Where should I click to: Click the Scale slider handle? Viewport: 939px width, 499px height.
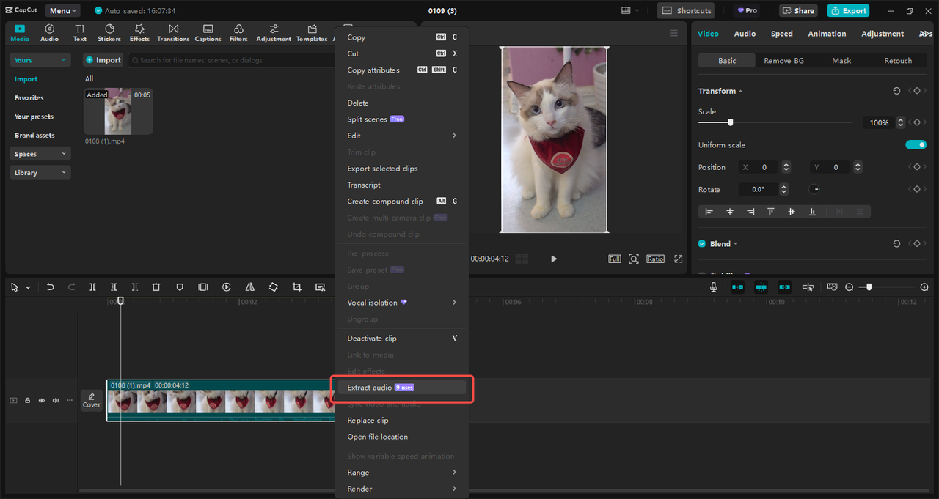(x=730, y=122)
